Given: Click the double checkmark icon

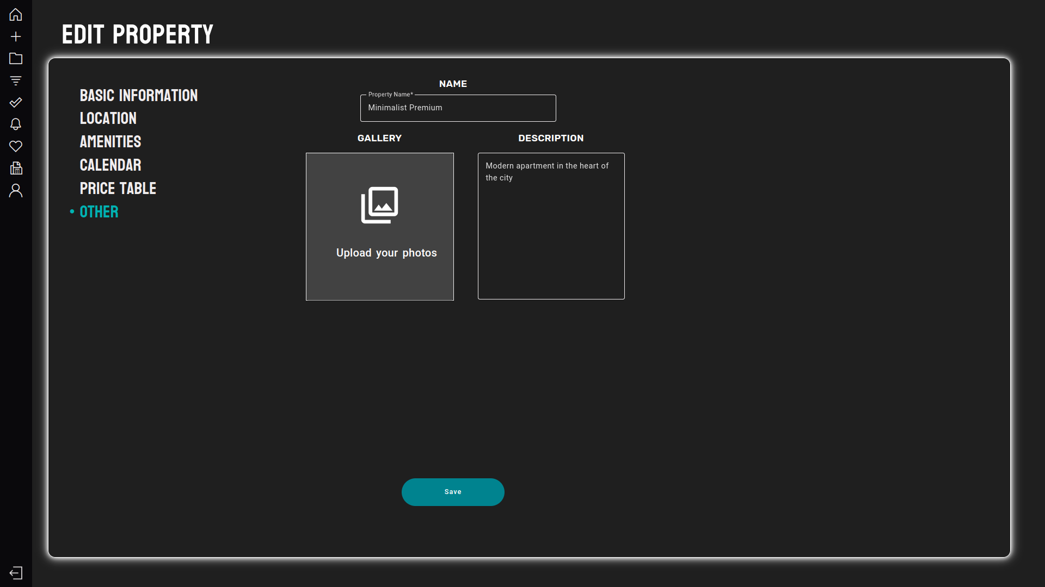Looking at the screenshot, I should (16, 102).
